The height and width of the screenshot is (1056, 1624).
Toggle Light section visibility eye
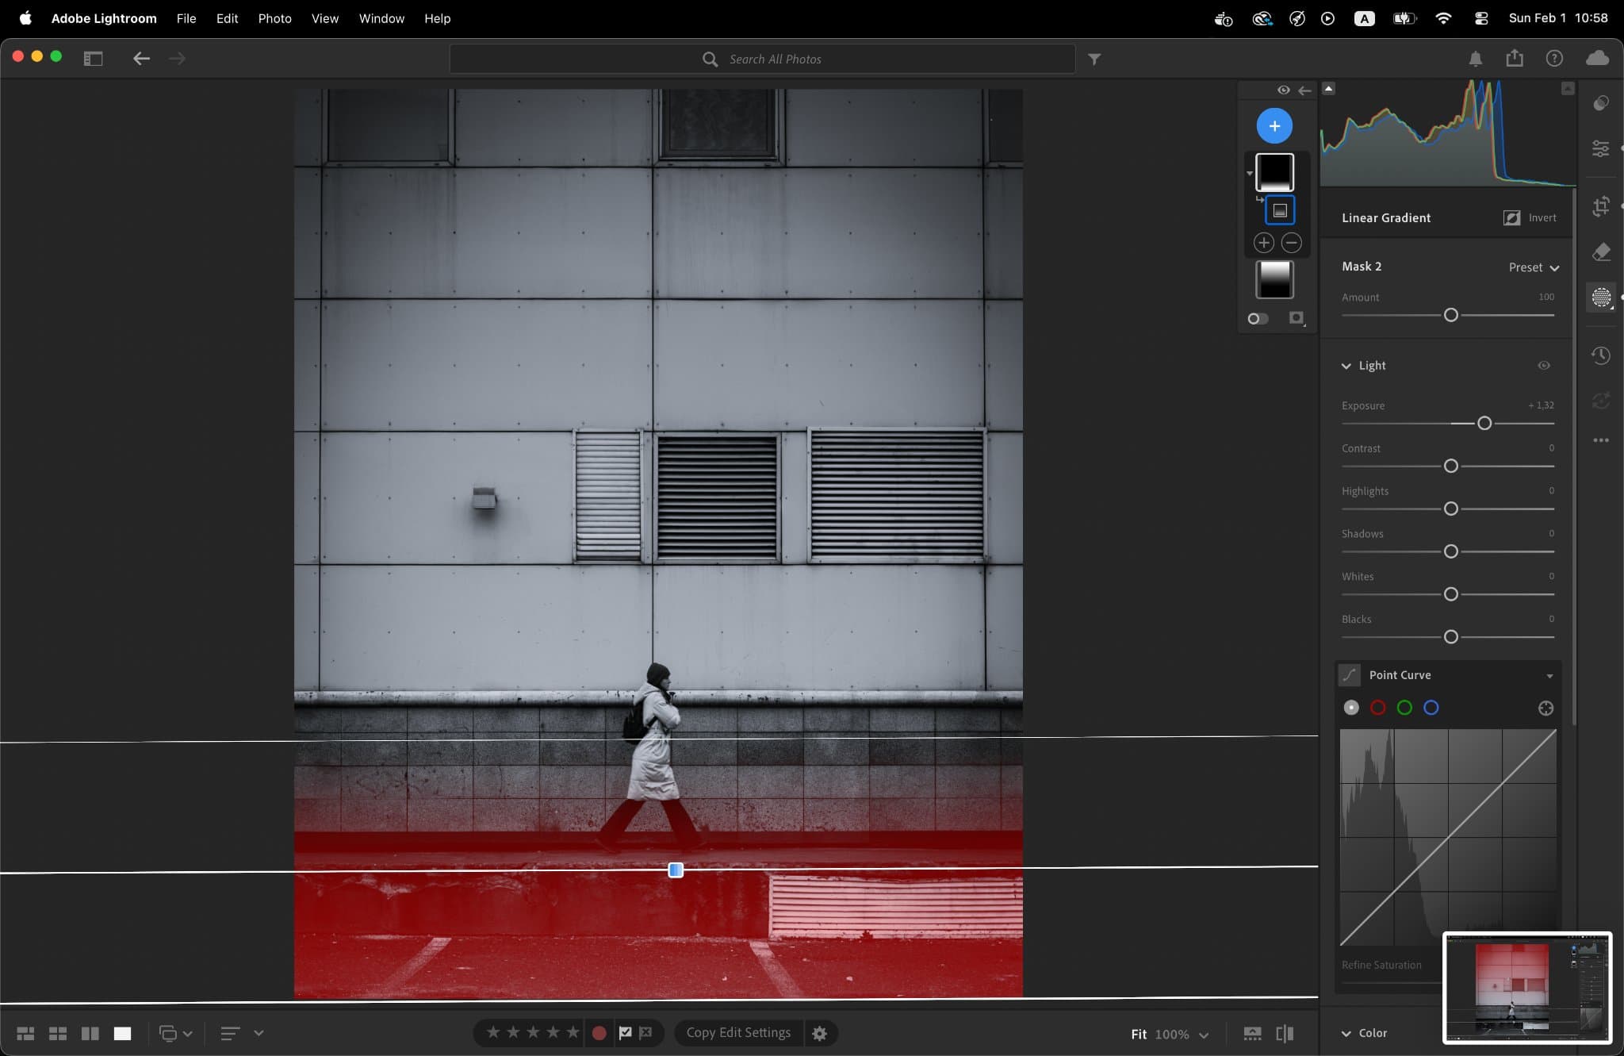[x=1544, y=366]
